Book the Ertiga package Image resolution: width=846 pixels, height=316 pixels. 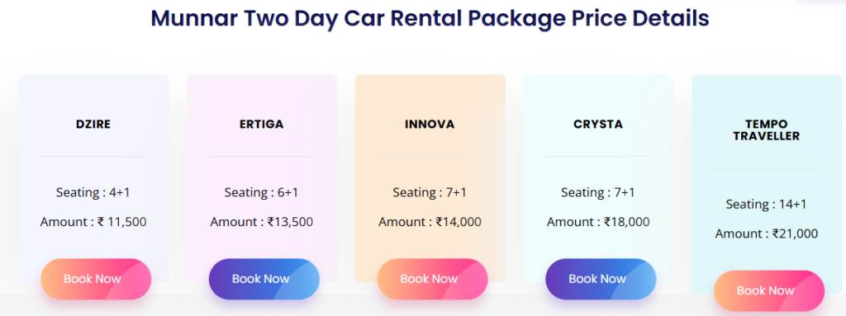click(264, 279)
